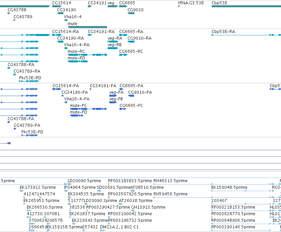Click the Pkc53E-RD transcript label
The image size is (281, 232).
tap(30, 78)
